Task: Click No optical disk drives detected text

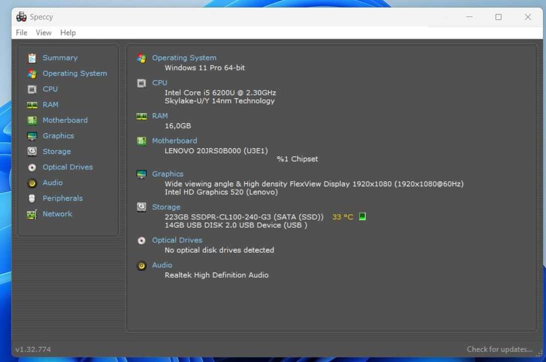Action: (219, 250)
